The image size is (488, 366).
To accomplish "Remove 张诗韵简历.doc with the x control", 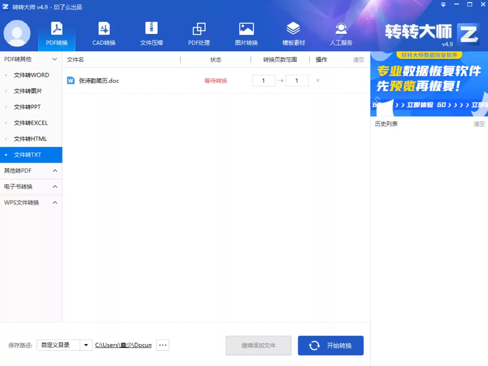I will tap(318, 80).
